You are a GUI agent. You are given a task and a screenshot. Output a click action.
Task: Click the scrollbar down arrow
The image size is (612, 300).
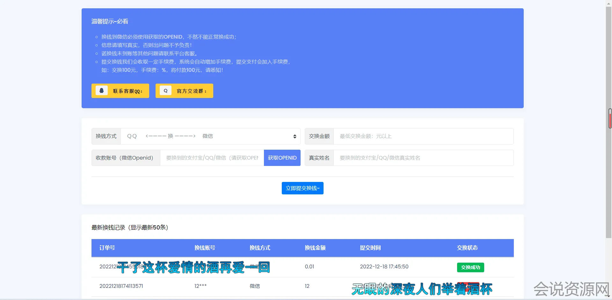point(608,297)
